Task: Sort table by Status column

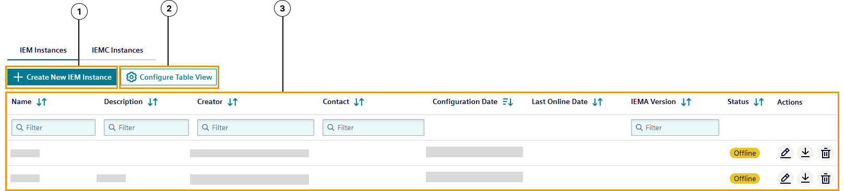Action: click(x=758, y=102)
